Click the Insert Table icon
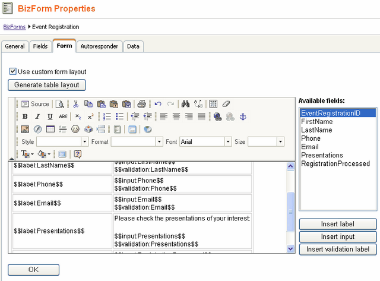 pyautogui.click(x=50, y=130)
